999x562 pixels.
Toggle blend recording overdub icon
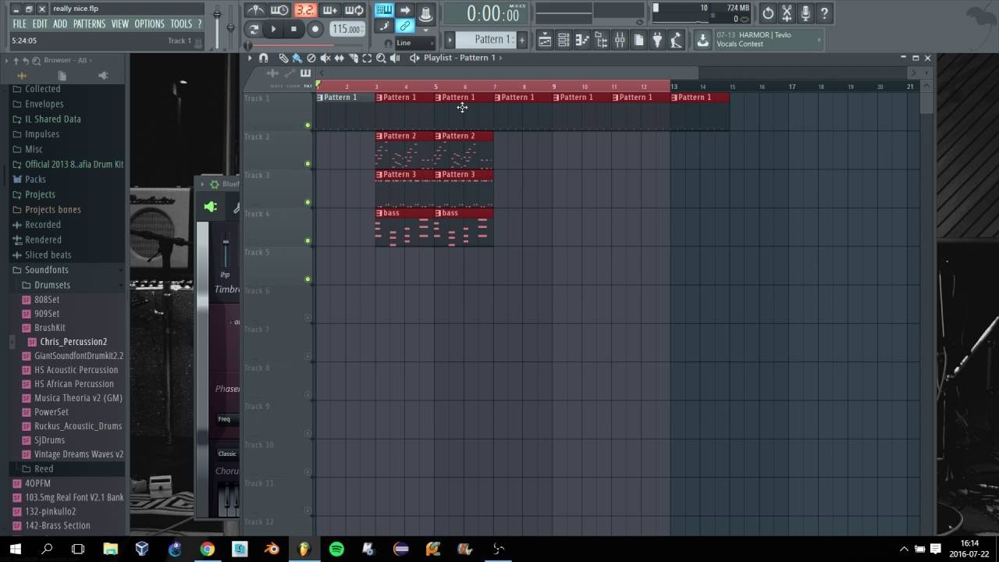pos(329,11)
